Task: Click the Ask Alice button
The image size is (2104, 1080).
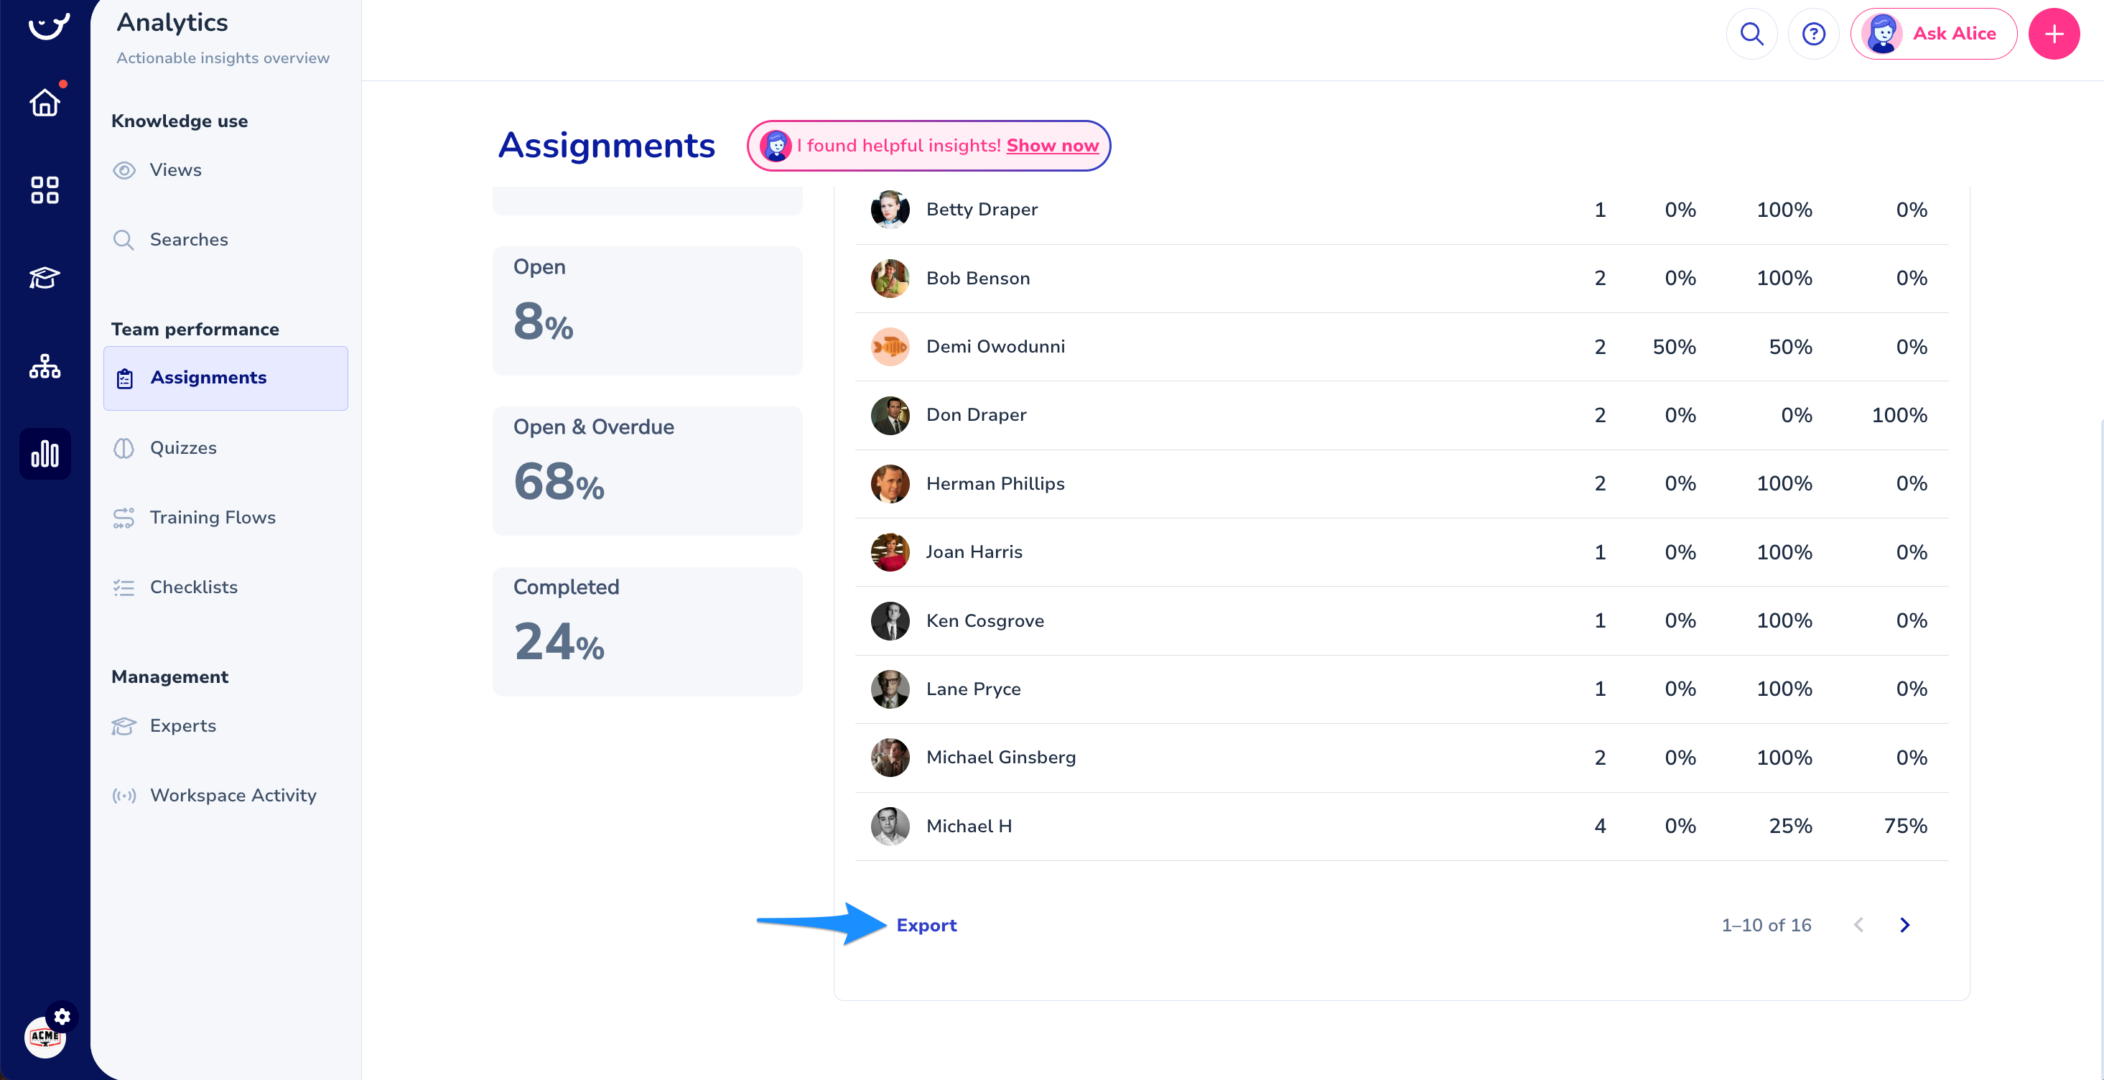Action: [x=1933, y=34]
